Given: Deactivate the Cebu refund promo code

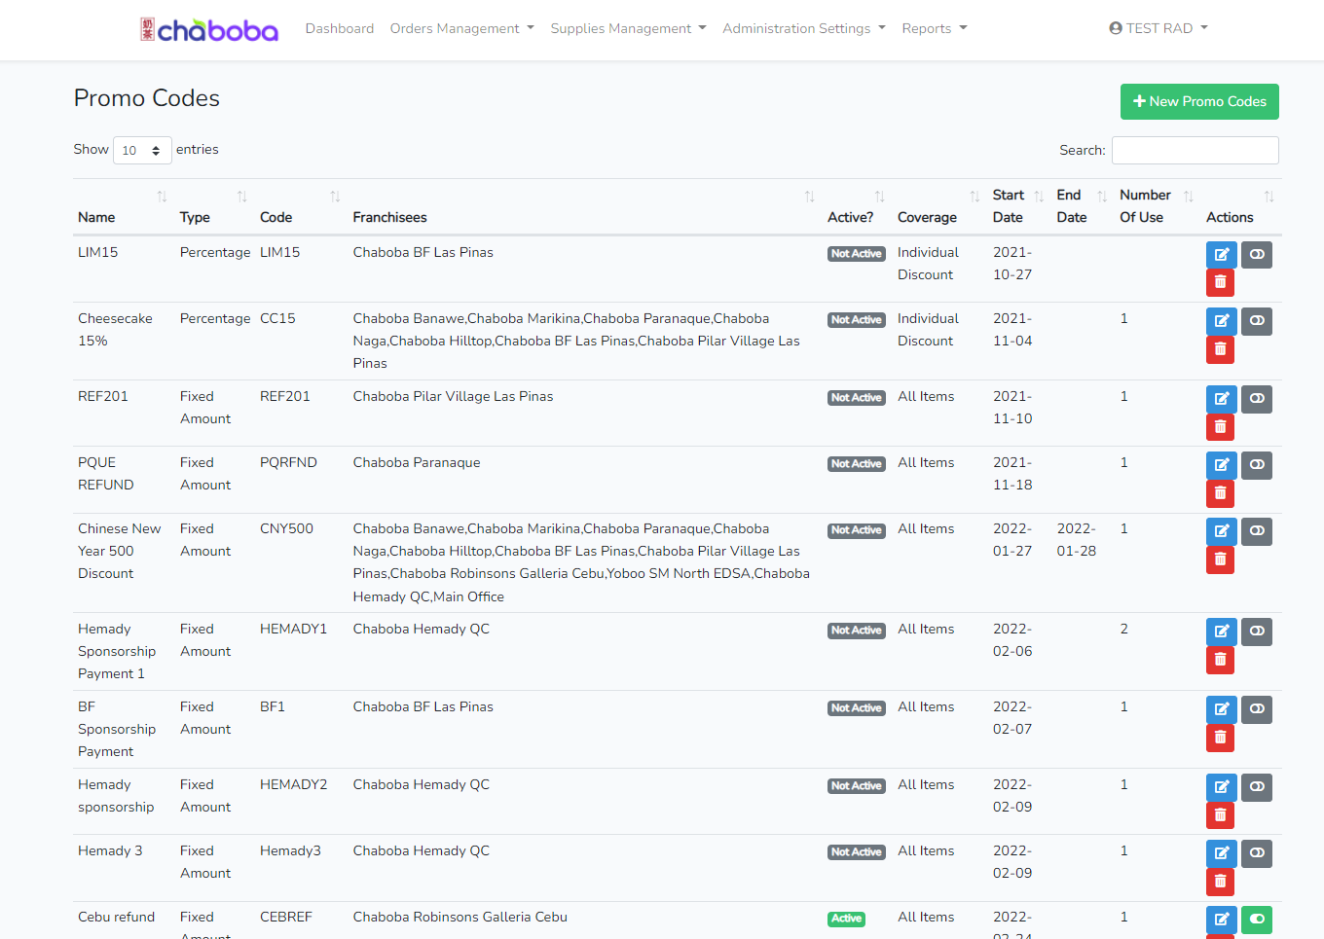Looking at the screenshot, I should coord(1257,920).
